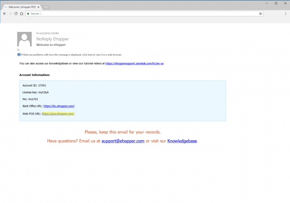The image size is (290, 203).
Task: Open the highlighted Web POS URL link
Action: (x=58, y=114)
